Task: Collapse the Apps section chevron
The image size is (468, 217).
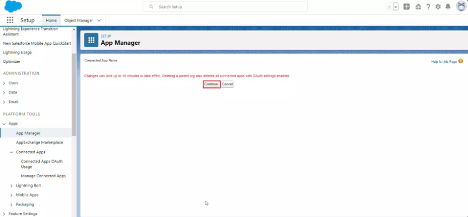Action: [x=4, y=124]
